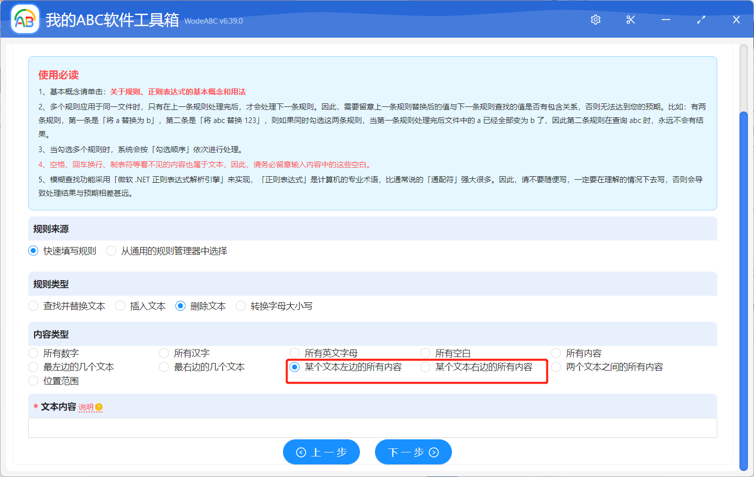Maximize the window using the expand icon
The height and width of the screenshot is (477, 754).
[701, 20]
